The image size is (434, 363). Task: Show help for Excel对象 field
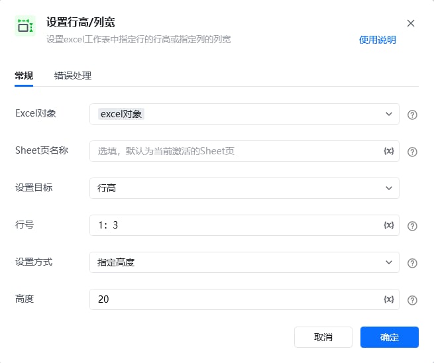click(x=412, y=115)
